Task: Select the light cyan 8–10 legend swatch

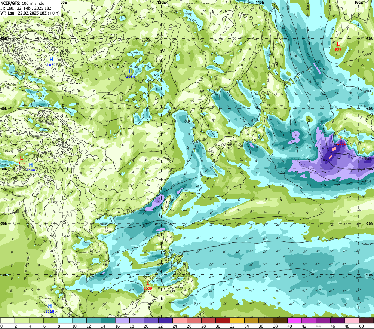Action: coord(65,321)
